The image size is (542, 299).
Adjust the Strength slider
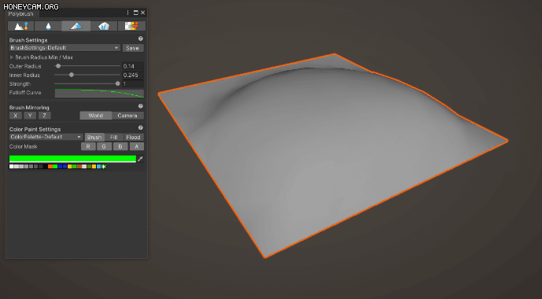pos(87,83)
